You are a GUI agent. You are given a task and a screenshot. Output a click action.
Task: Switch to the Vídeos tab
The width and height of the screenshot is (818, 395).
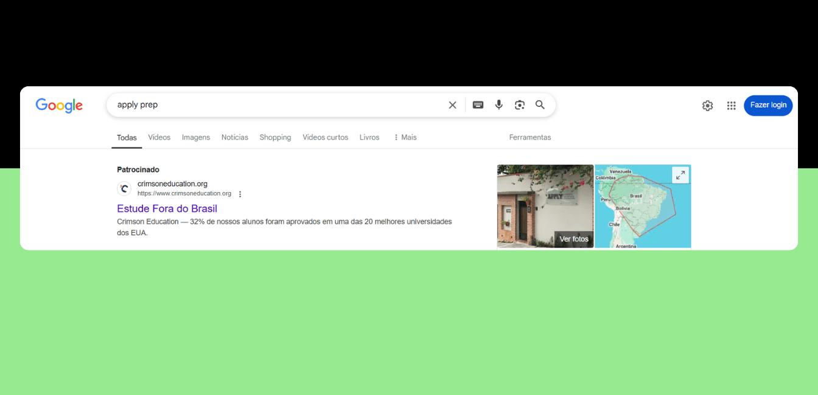159,137
